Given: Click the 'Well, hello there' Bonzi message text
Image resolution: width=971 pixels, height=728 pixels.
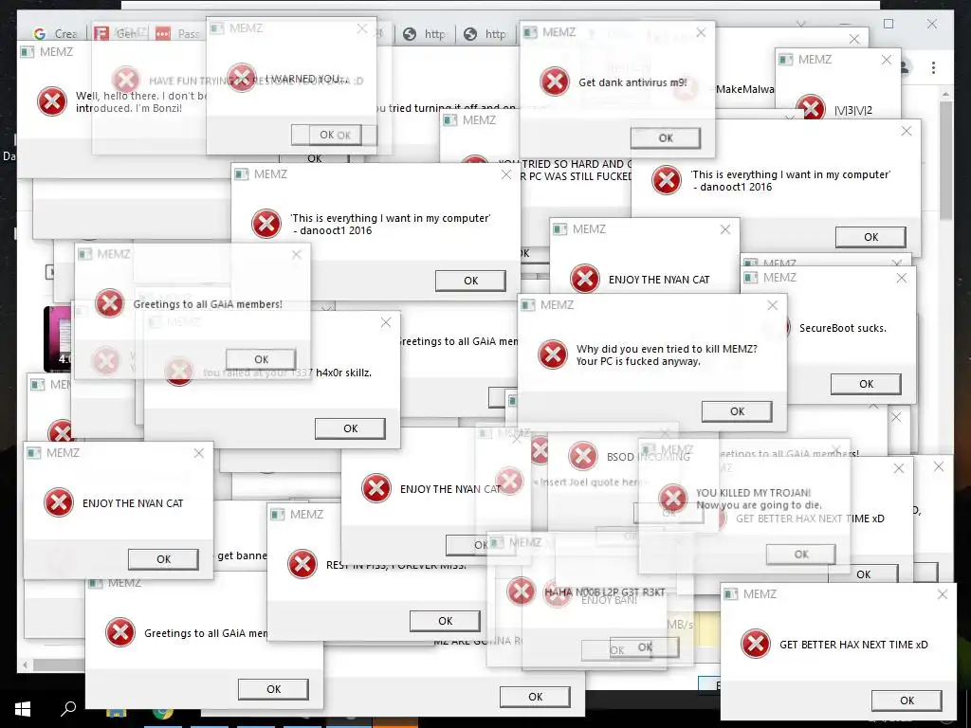Looking at the screenshot, I should pyautogui.click(x=141, y=101).
